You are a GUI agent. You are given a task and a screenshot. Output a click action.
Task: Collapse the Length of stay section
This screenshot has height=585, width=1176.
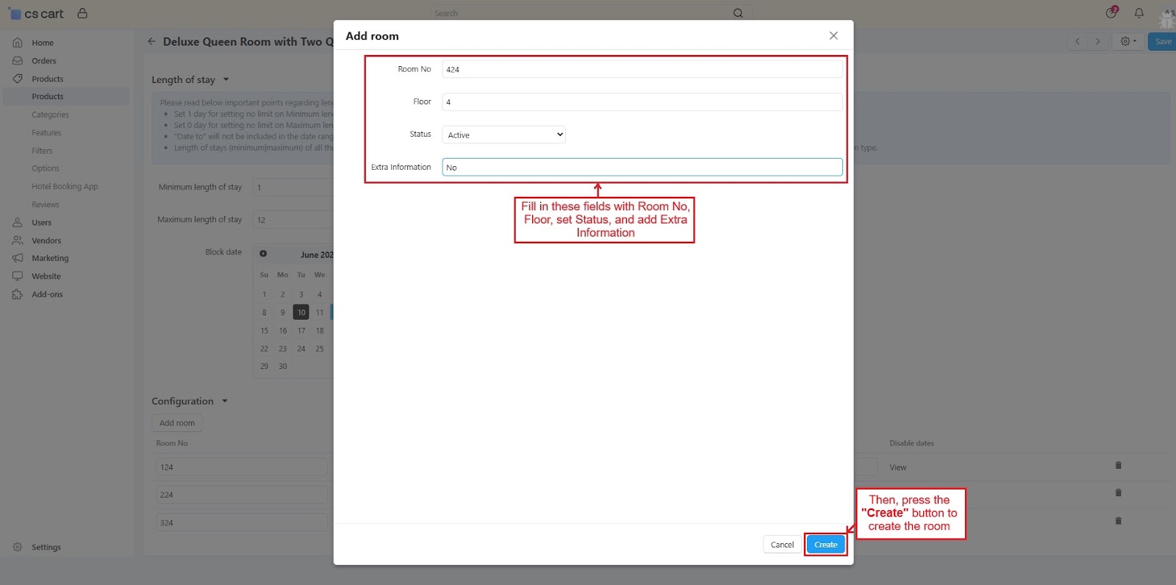pyautogui.click(x=226, y=79)
